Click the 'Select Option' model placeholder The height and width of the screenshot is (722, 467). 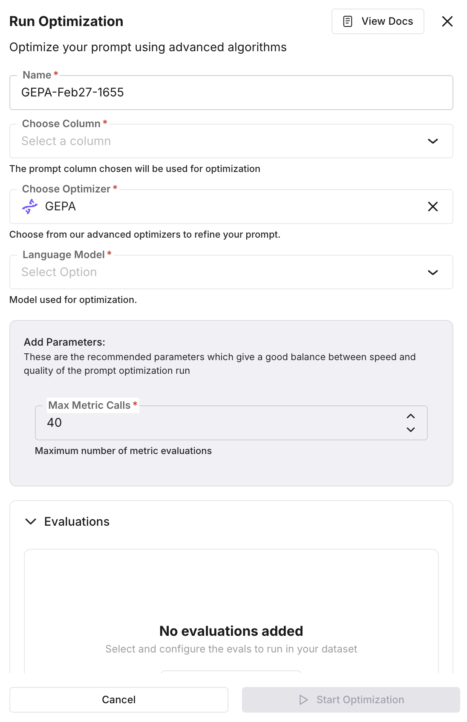coord(59,272)
